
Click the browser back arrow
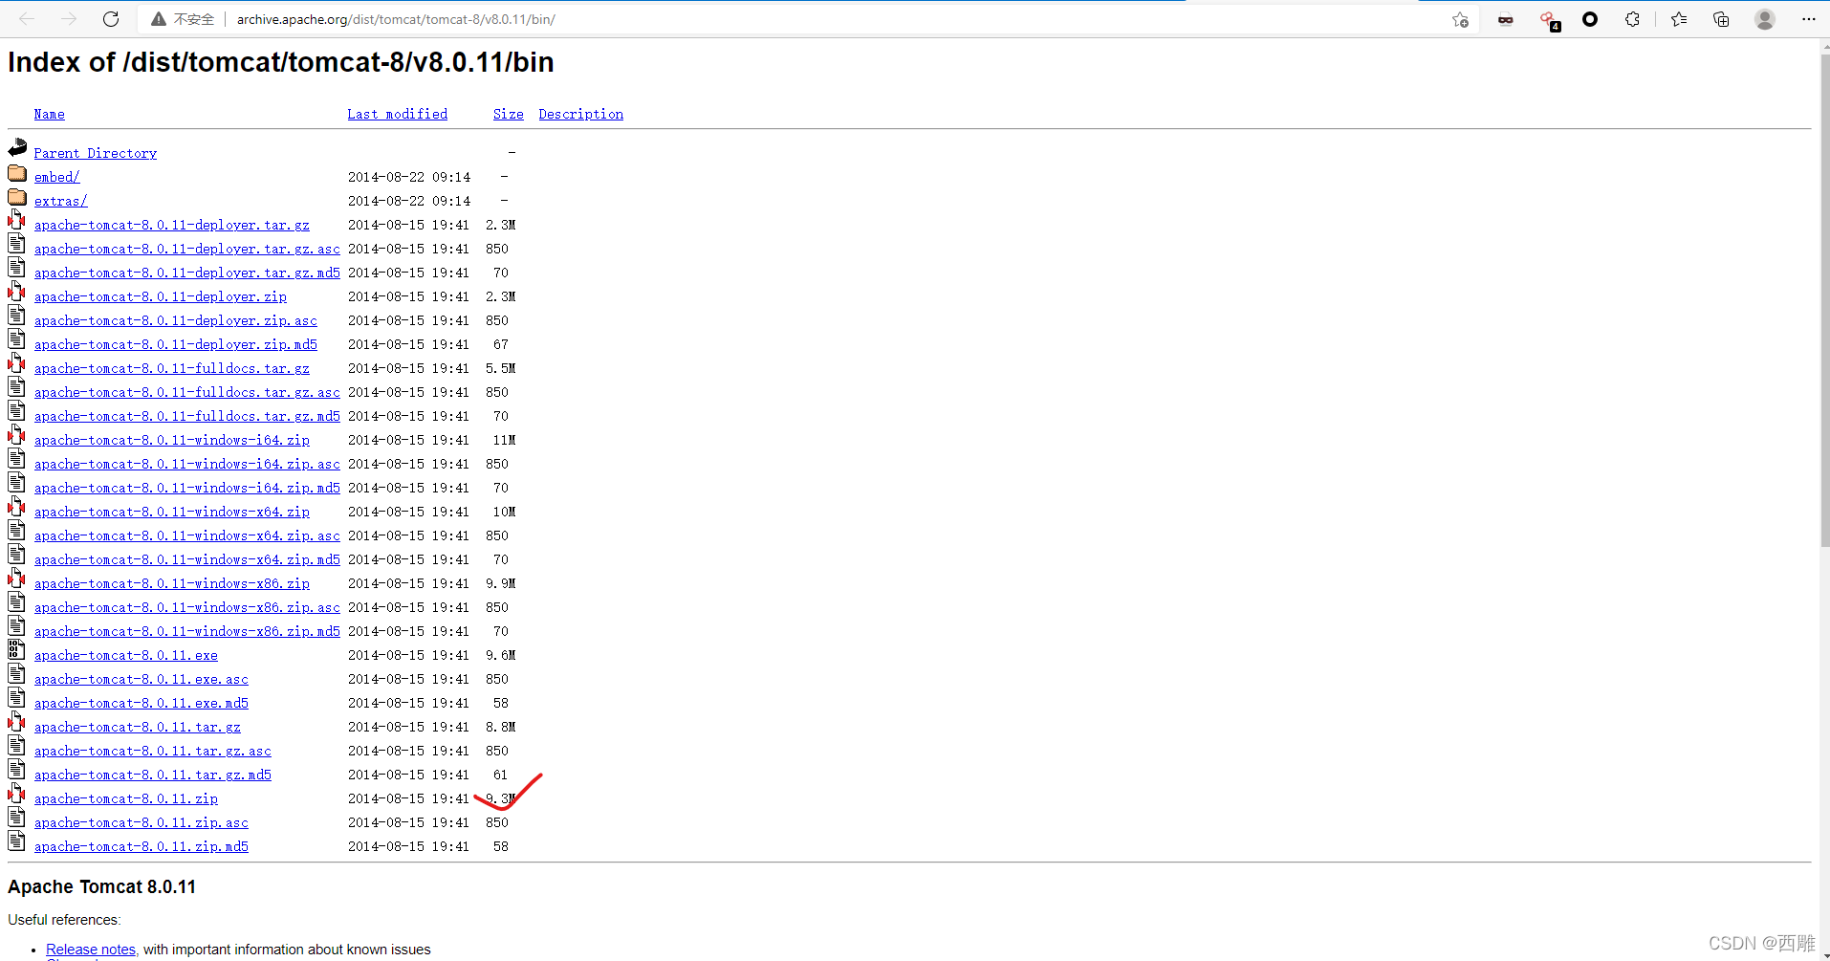(27, 19)
